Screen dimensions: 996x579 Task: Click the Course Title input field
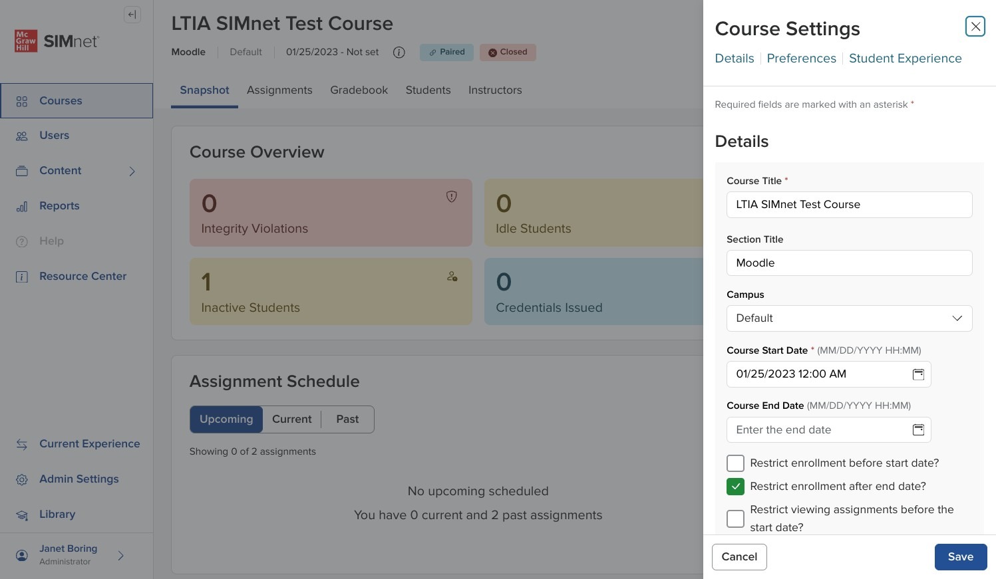point(849,205)
